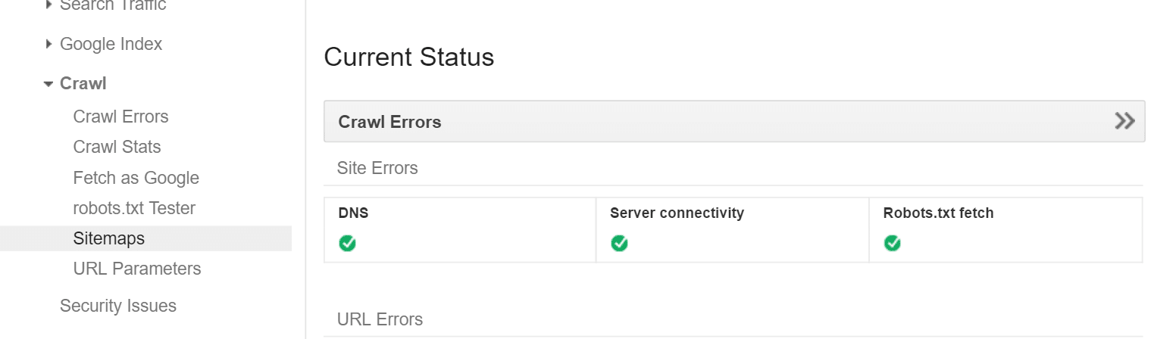This screenshot has height=339, width=1154.
Task: Click the Crawl Errors panel header
Action: point(389,122)
